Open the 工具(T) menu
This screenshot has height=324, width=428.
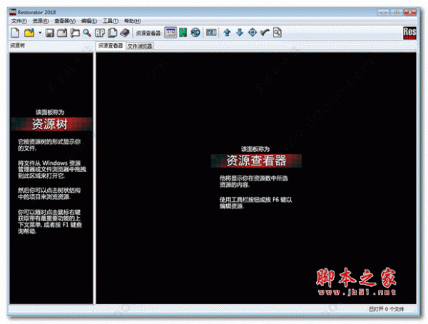[x=111, y=21]
